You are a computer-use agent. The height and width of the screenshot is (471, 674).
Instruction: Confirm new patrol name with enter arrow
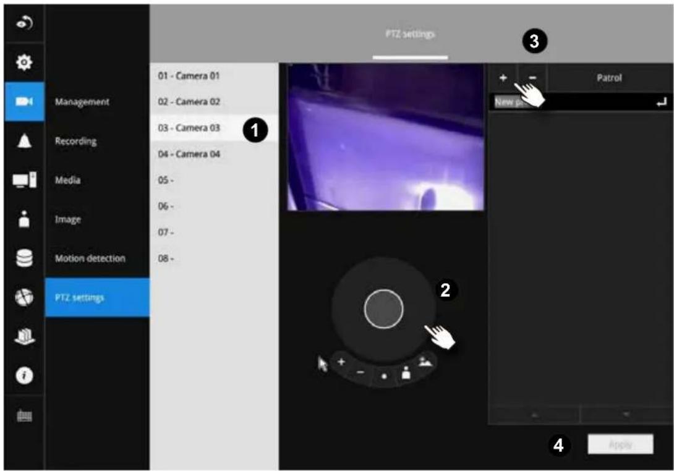point(662,102)
